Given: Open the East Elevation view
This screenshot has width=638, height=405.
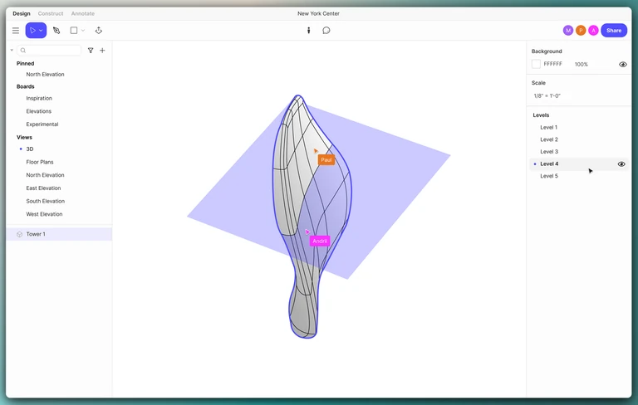Looking at the screenshot, I should coord(43,188).
